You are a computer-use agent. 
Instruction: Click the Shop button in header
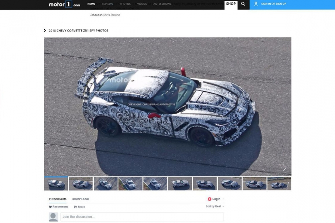point(231,4)
